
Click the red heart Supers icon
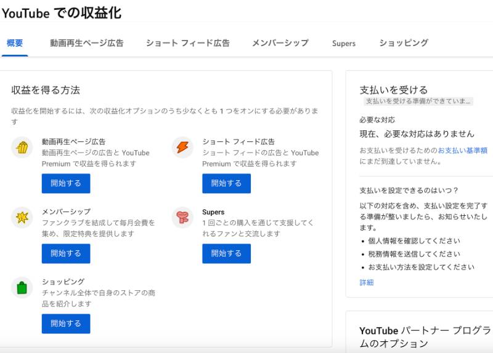tap(182, 217)
